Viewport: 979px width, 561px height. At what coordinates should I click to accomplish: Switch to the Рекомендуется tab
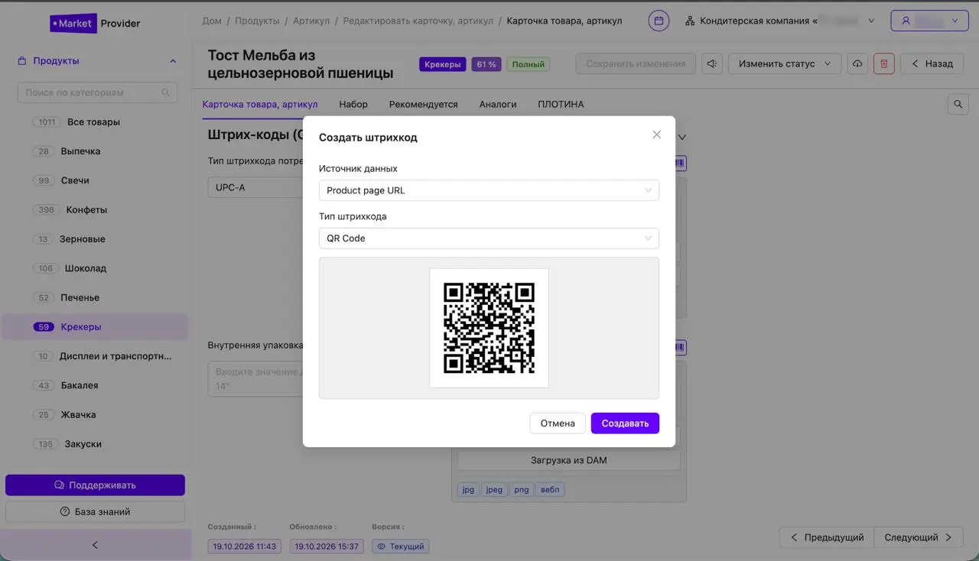click(x=423, y=104)
